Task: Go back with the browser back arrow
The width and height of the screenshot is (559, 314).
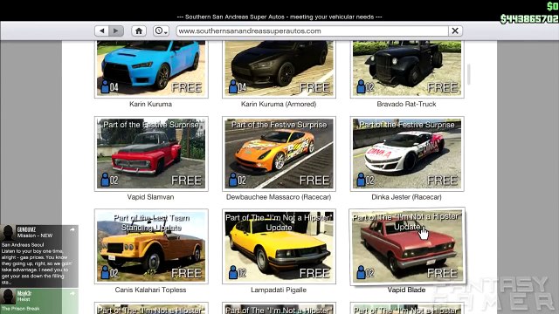Action: pos(102,31)
